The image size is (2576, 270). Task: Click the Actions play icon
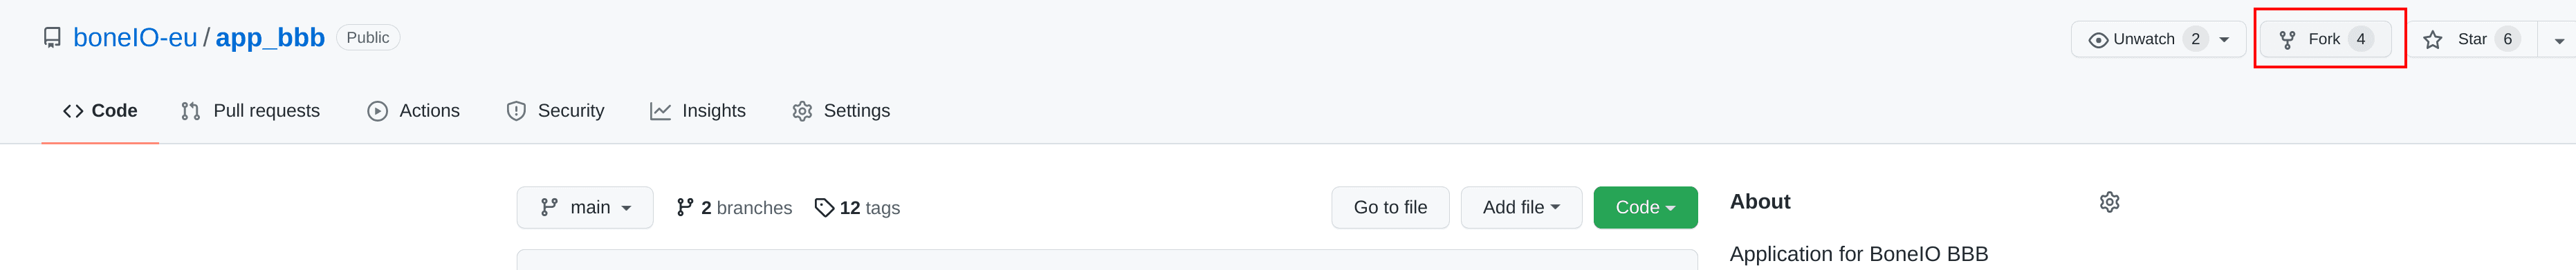click(377, 111)
